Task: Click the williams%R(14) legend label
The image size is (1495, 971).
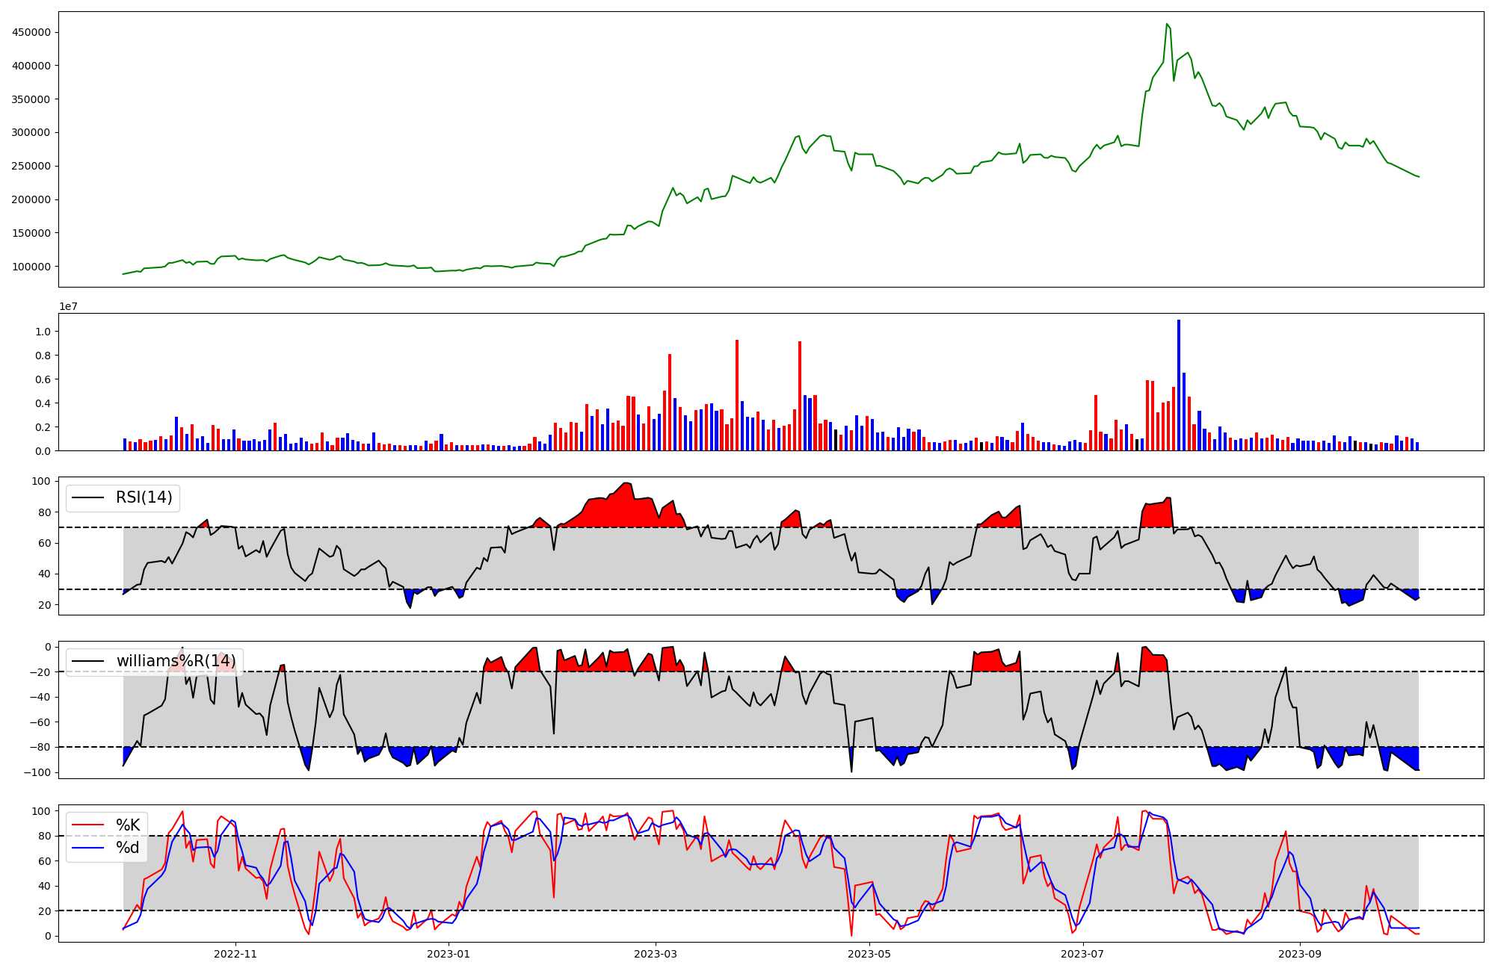Action: (x=176, y=661)
